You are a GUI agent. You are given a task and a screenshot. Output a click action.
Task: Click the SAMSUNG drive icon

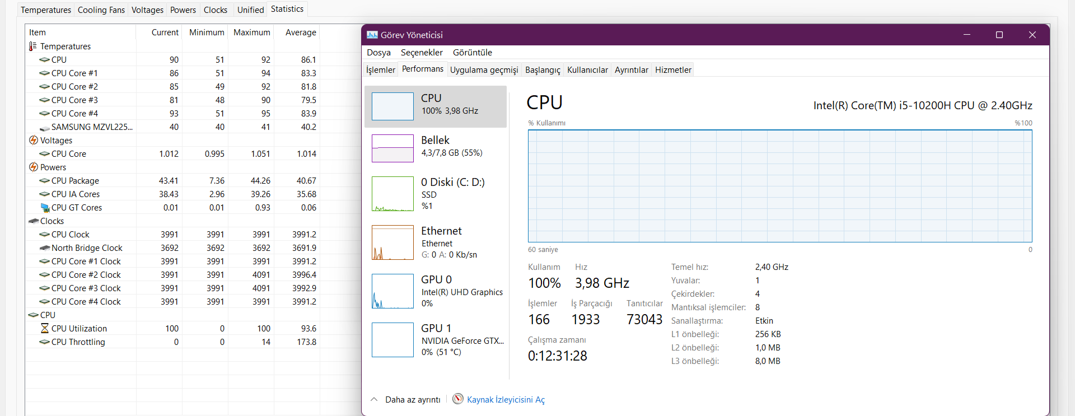coord(45,127)
